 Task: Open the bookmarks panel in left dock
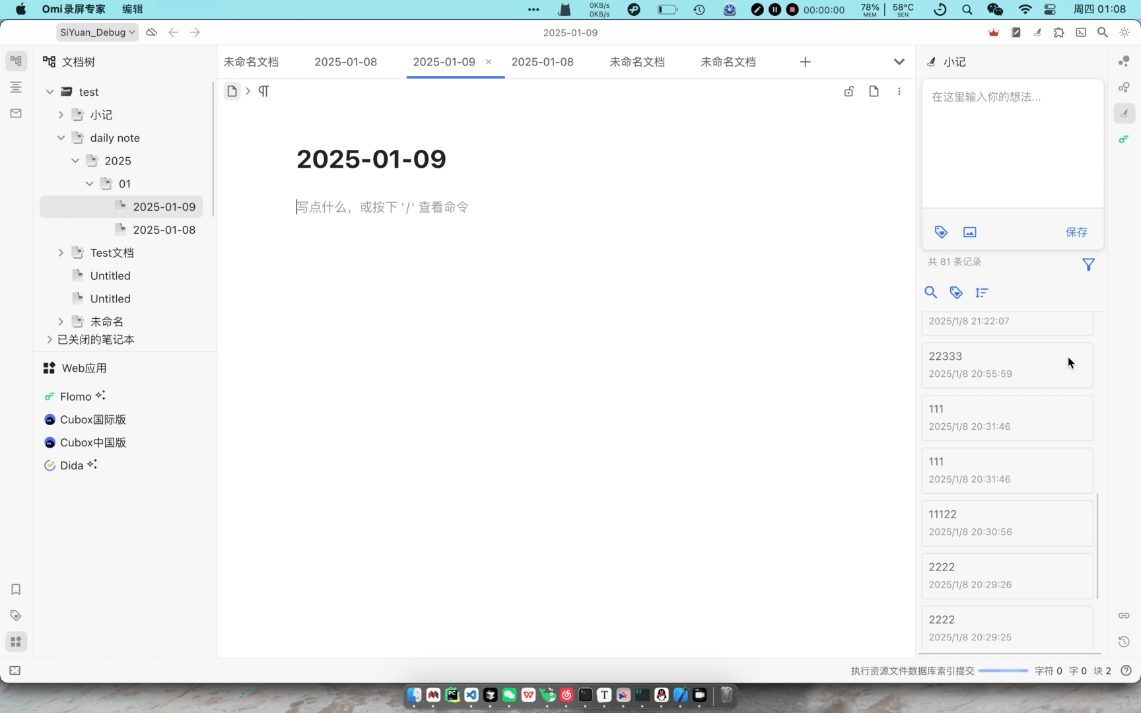(x=16, y=590)
